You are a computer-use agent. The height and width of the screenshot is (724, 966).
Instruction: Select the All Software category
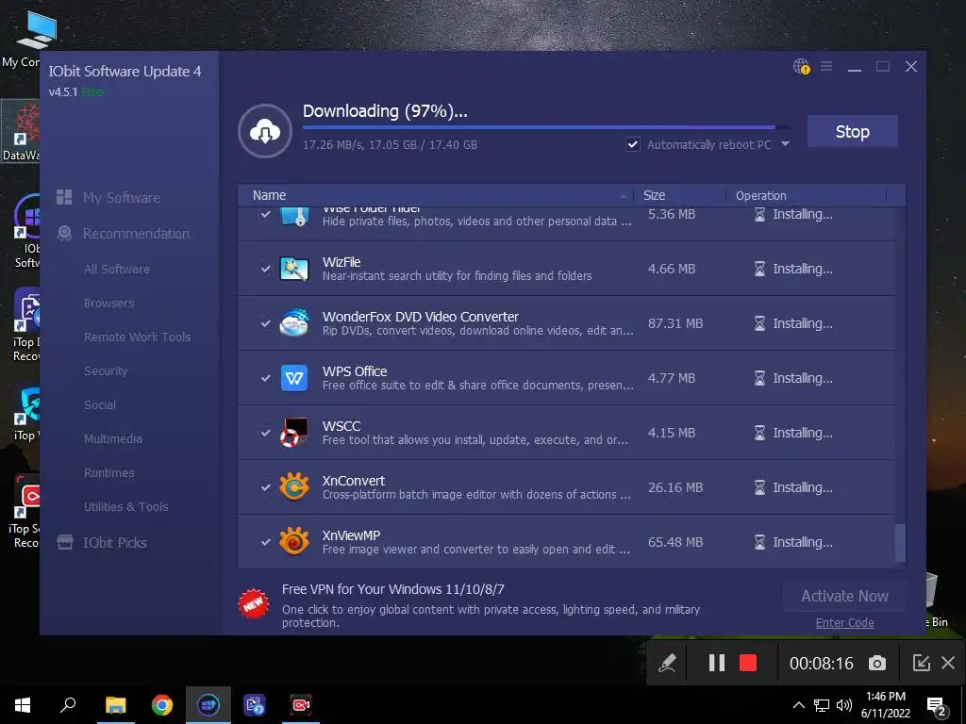pyautogui.click(x=116, y=269)
